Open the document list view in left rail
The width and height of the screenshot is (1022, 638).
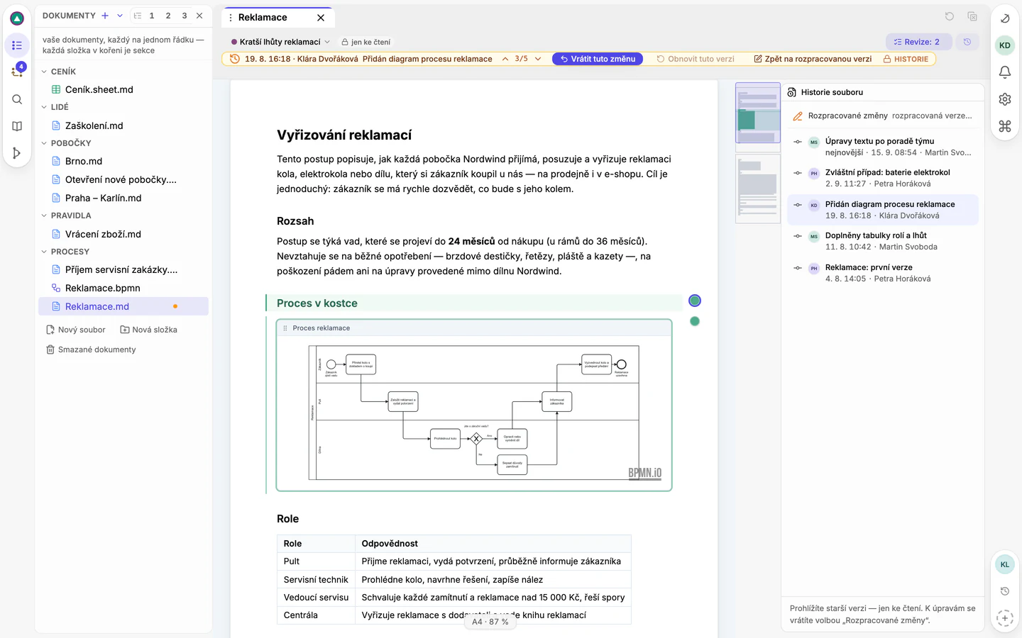pyautogui.click(x=17, y=45)
